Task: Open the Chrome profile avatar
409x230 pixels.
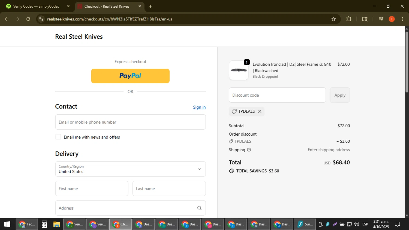Action: [392, 19]
